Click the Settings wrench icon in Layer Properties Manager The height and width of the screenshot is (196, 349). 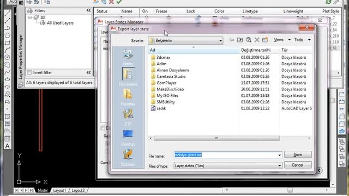click(x=336, y=2)
